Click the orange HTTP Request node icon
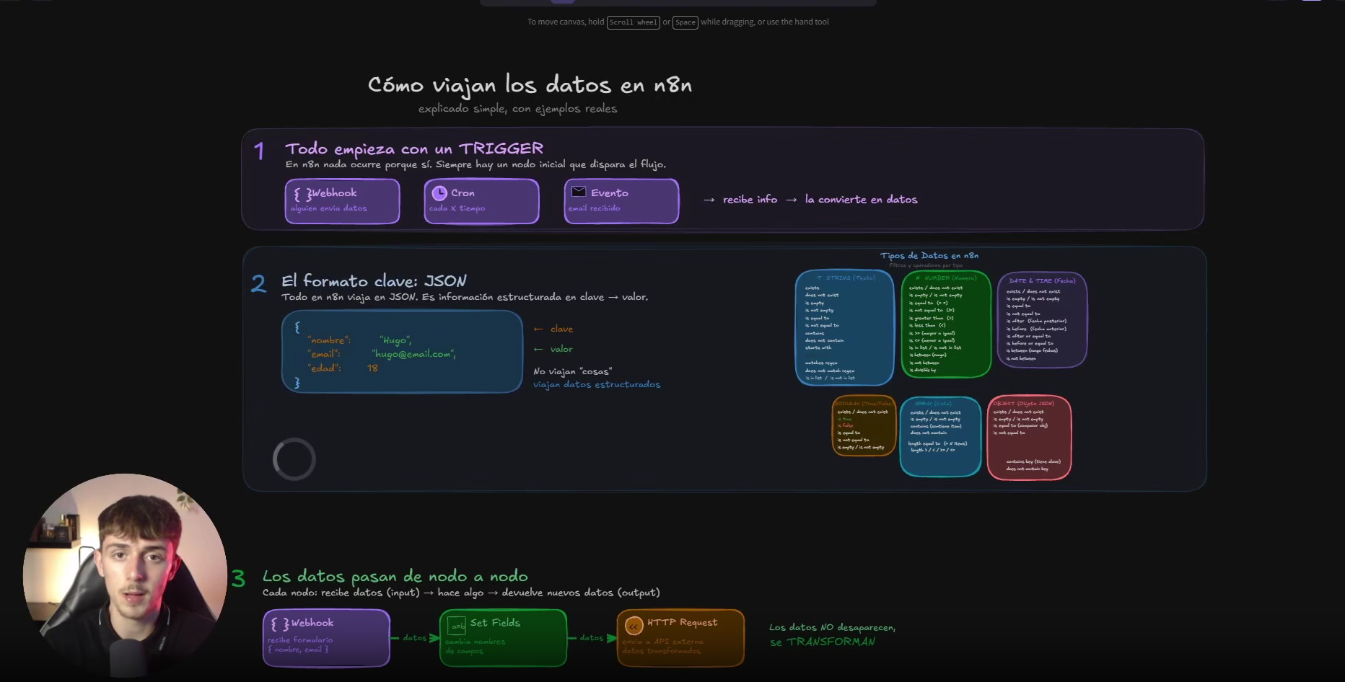This screenshot has height=682, width=1345. click(634, 626)
